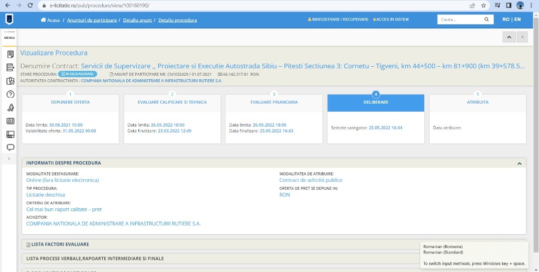
Task: Open the Chrome three-dot menu
Action: 532,5
